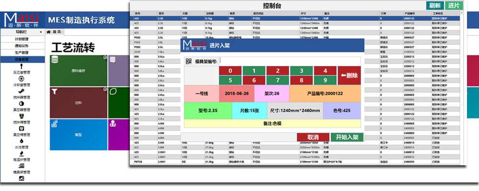Tap keypad digit 3

(x=301, y=71)
